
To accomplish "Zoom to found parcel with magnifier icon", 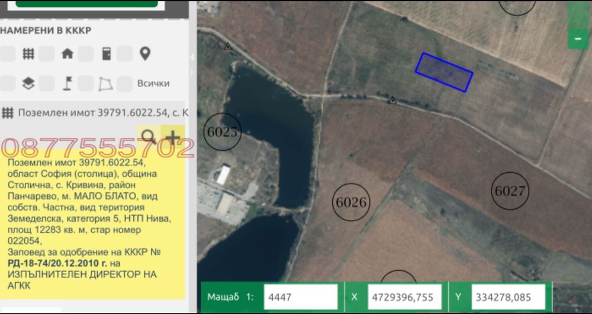I will coord(149,137).
